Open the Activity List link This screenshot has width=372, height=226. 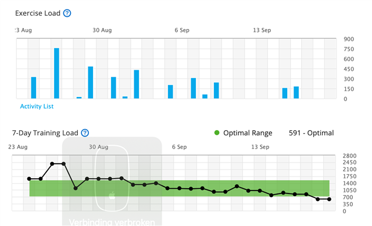pos(37,106)
